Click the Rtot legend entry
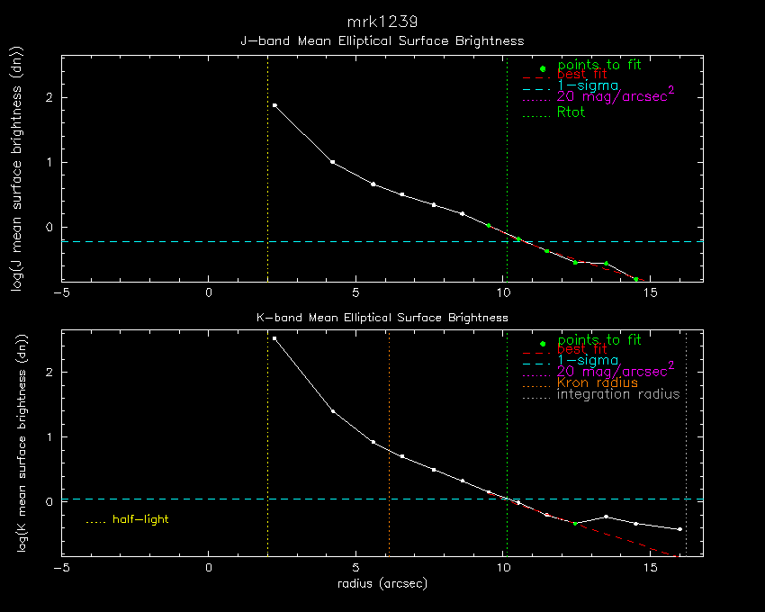Screen dimensions: 765x612 point(571,112)
